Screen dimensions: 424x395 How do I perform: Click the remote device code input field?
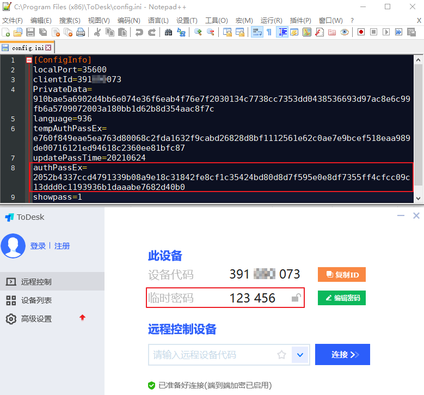(x=212, y=355)
